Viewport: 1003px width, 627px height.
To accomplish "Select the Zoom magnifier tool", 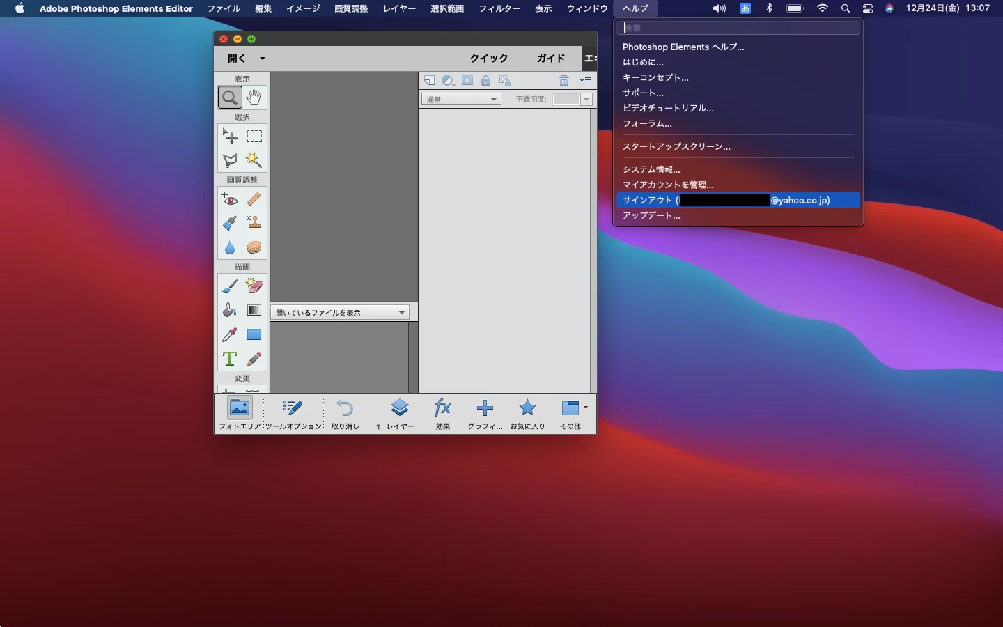I will coord(230,98).
